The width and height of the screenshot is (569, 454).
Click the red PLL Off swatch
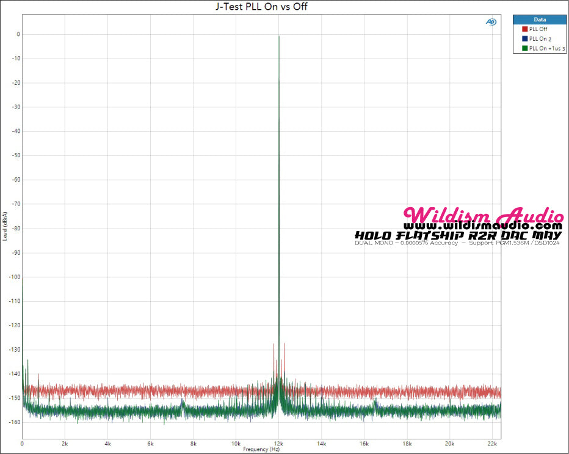[524, 29]
